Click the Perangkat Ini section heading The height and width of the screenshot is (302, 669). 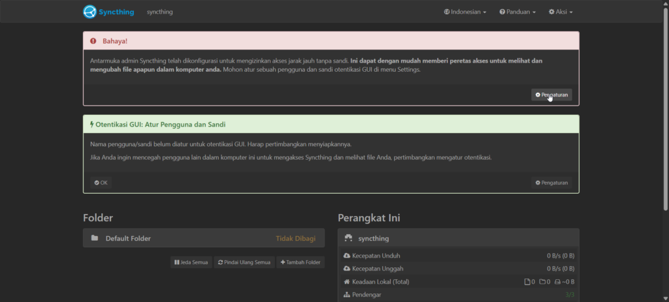[x=369, y=218]
